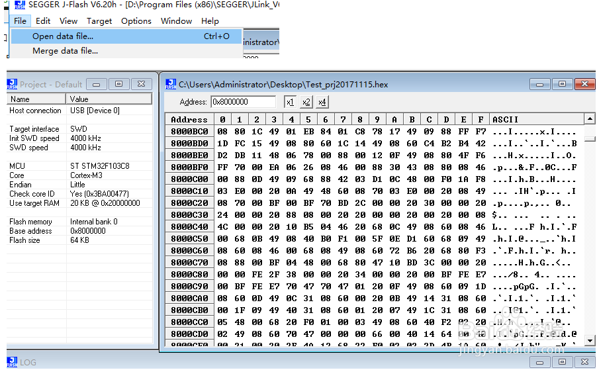597x370 pixels.
Task: Select the MCU value ST STM32F103C8
Action: pos(100,166)
